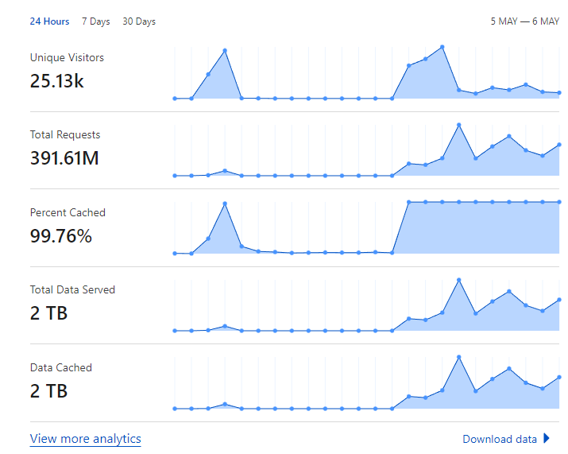
Task: Select the Total Requests label
Action: [65, 135]
